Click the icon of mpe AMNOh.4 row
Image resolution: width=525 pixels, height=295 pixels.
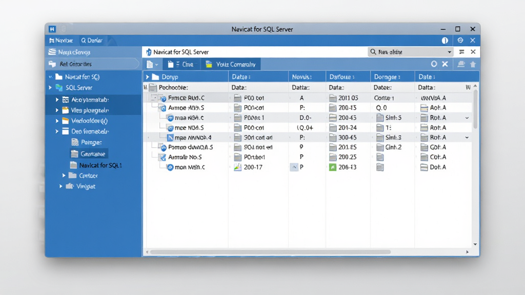pyautogui.click(x=170, y=137)
